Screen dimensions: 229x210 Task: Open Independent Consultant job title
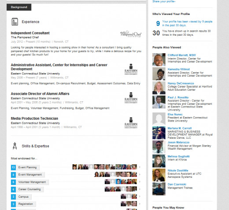coord(30,33)
